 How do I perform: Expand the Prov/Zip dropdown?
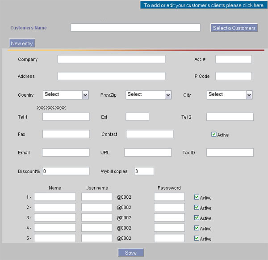tap(149, 95)
